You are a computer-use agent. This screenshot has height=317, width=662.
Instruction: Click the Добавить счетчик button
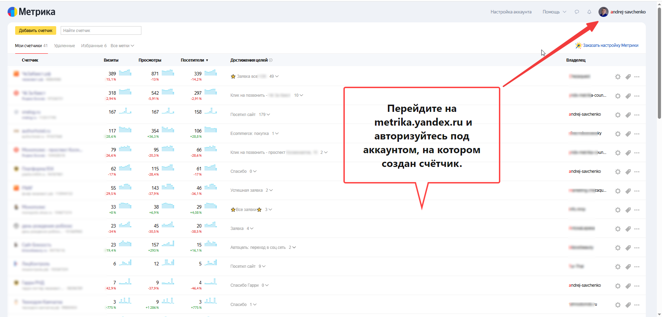click(36, 30)
